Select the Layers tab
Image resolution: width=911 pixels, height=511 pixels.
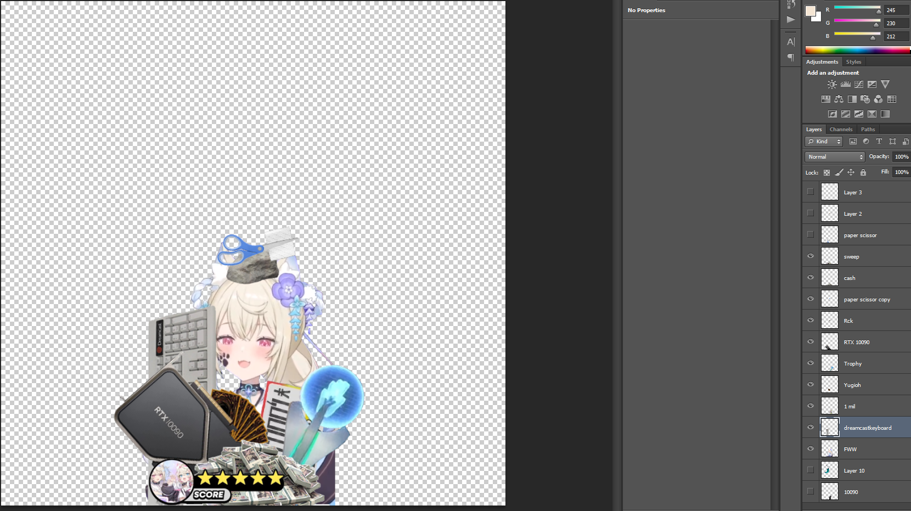pyautogui.click(x=814, y=130)
